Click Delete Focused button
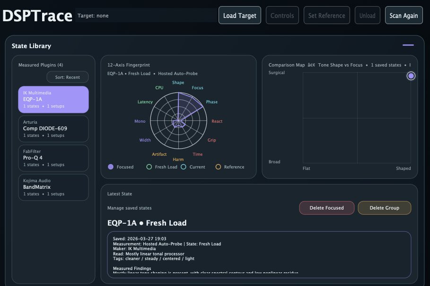430x286 pixels. pyautogui.click(x=326, y=208)
